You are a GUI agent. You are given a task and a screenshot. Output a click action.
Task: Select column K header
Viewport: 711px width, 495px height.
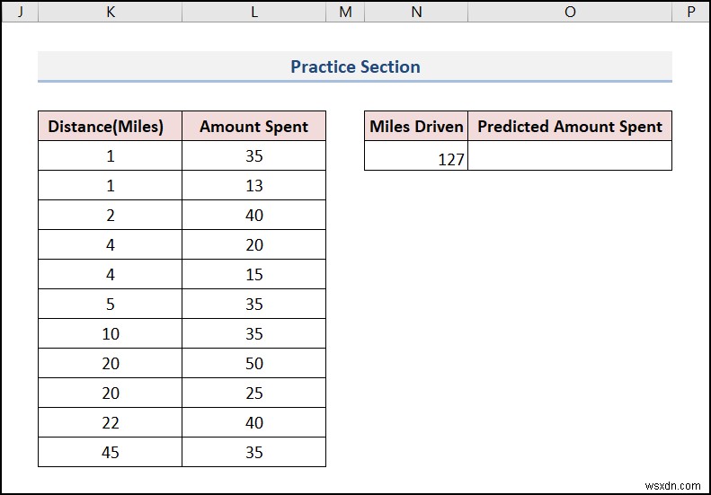point(111,12)
